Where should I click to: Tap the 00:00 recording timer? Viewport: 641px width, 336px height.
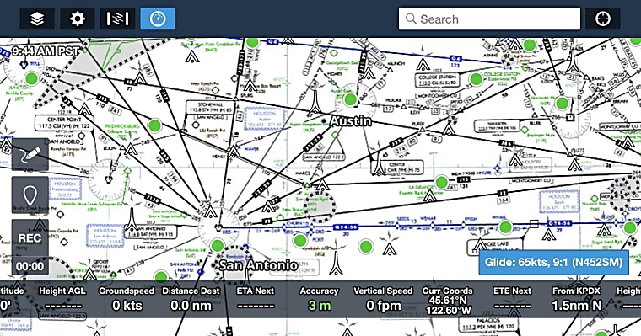tap(30, 267)
